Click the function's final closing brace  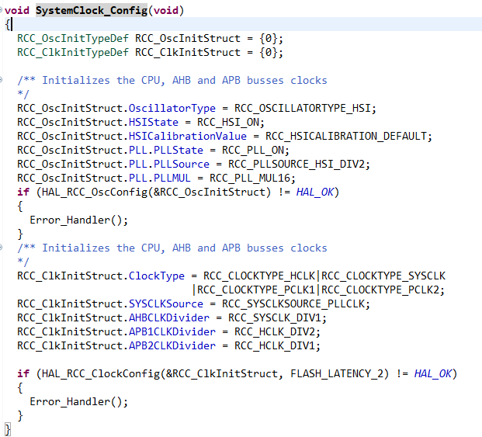click(x=8, y=429)
